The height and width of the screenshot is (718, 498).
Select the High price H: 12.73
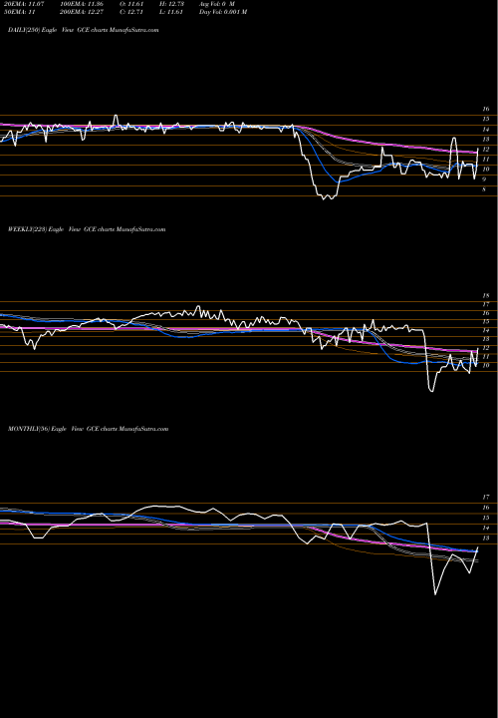point(171,4)
